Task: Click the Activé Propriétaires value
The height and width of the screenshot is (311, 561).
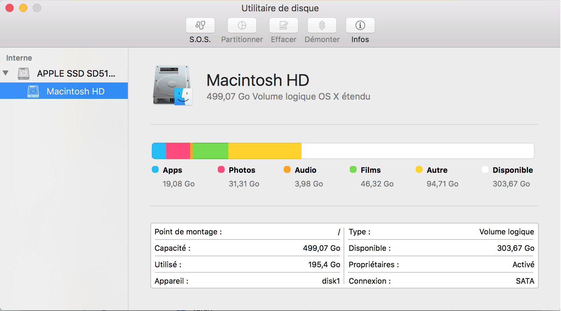Action: [523, 264]
